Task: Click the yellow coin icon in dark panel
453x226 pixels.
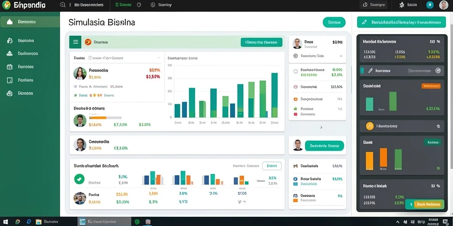Action: 369,126
